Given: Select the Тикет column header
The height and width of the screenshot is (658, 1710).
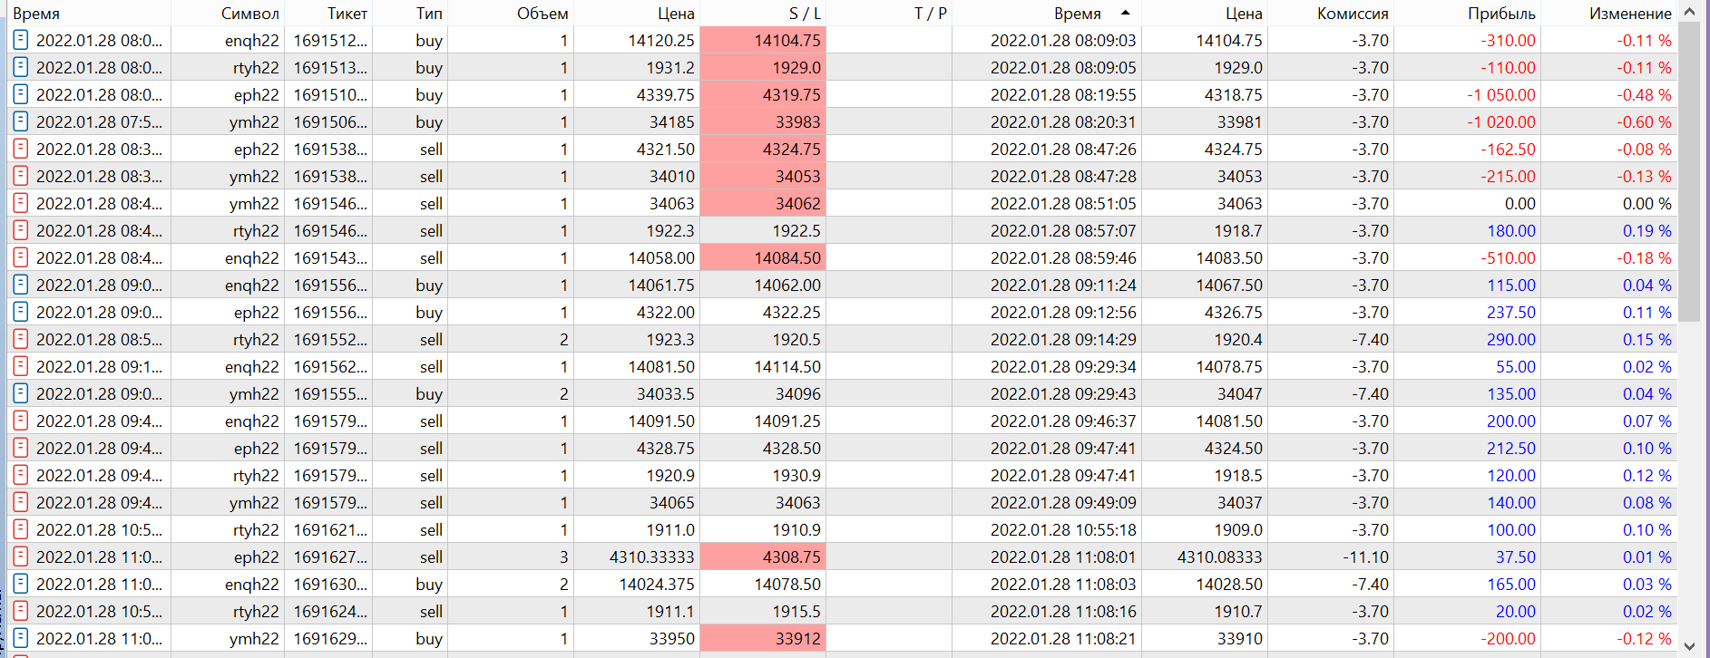Looking at the screenshot, I should [347, 14].
